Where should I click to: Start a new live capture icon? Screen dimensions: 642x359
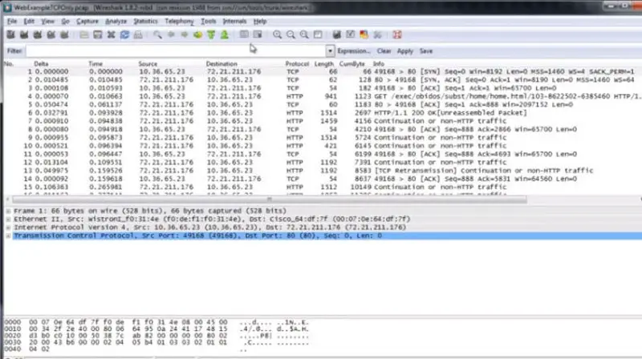38,34
